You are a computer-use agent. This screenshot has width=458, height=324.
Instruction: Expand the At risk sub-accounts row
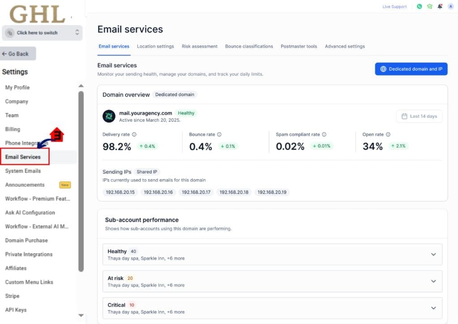pyautogui.click(x=272, y=282)
